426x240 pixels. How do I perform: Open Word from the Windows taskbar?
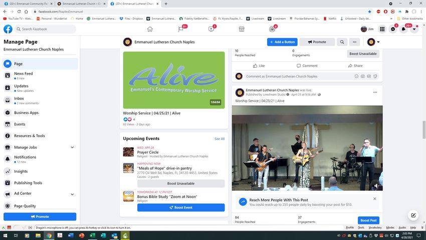pyautogui.click(x=71, y=235)
